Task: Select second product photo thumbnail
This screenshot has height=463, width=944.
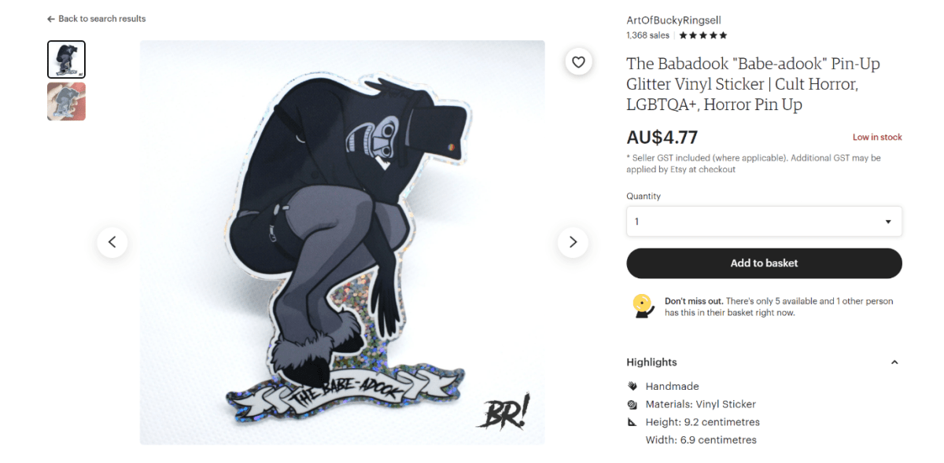Action: coord(66,101)
